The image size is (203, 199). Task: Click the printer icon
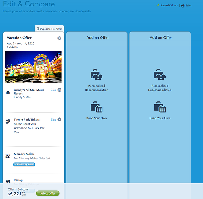click(183, 6)
